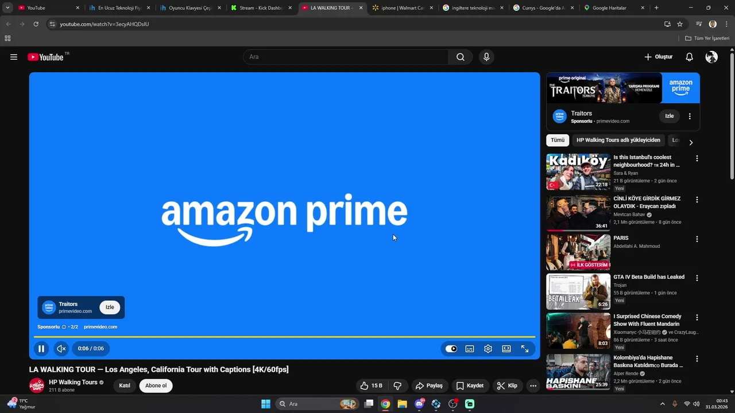Switch to theater mode
Screen dimensions: 735x413
pos(506,348)
